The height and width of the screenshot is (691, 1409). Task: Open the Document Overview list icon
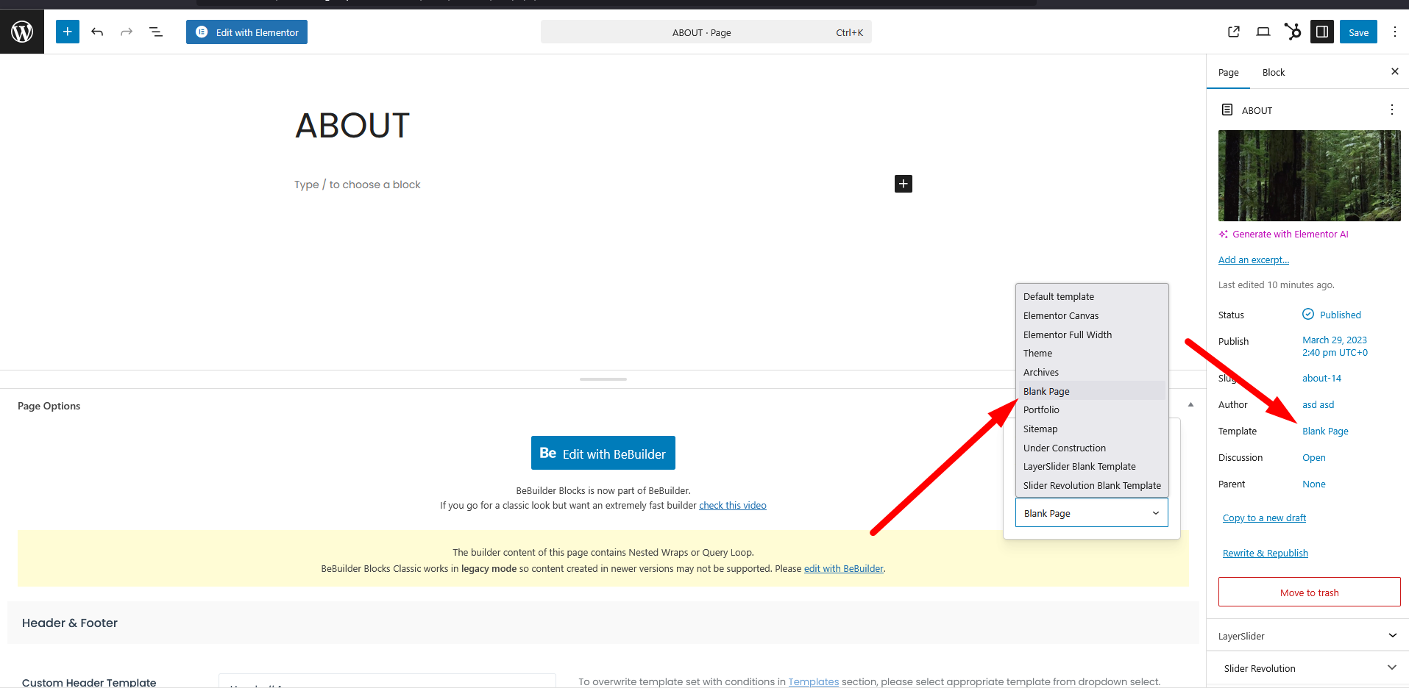pos(156,32)
